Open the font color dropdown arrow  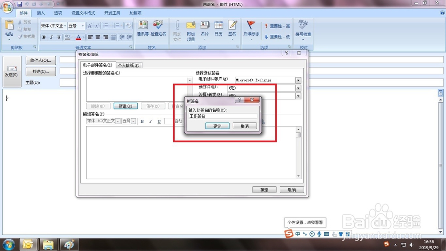(83, 38)
